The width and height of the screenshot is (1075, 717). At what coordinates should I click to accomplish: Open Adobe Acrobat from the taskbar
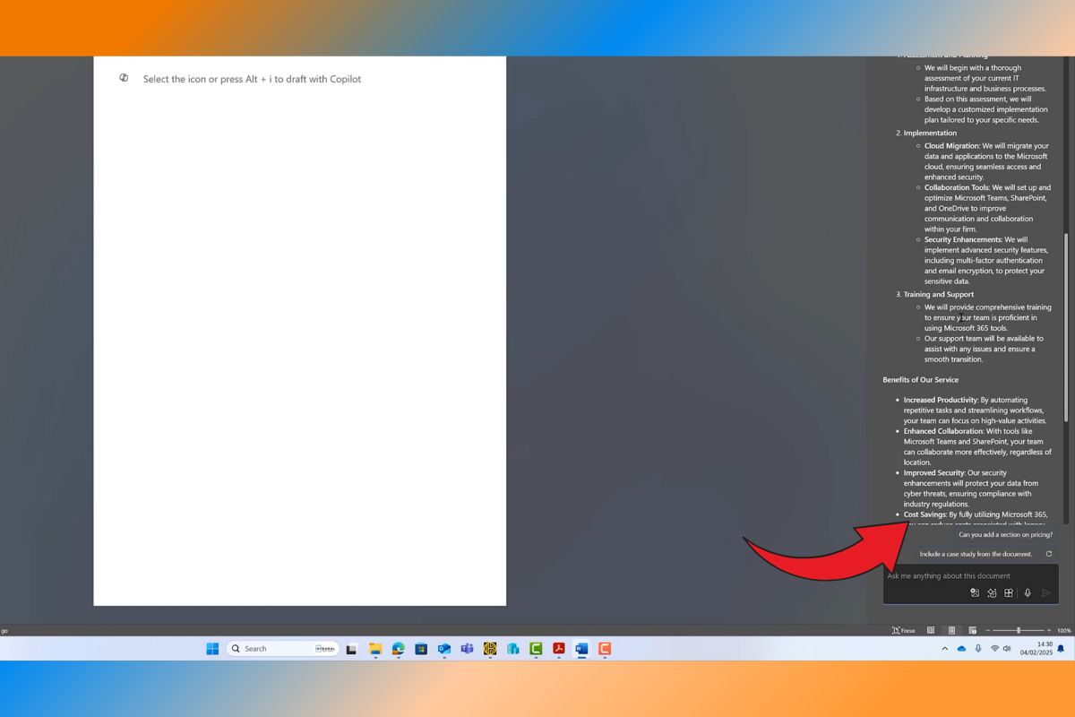558,649
